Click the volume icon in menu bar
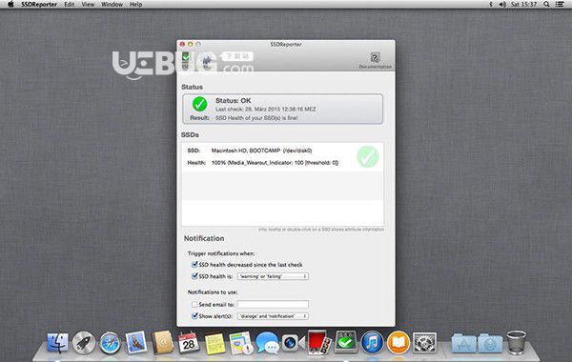The image size is (572, 362). (502, 5)
